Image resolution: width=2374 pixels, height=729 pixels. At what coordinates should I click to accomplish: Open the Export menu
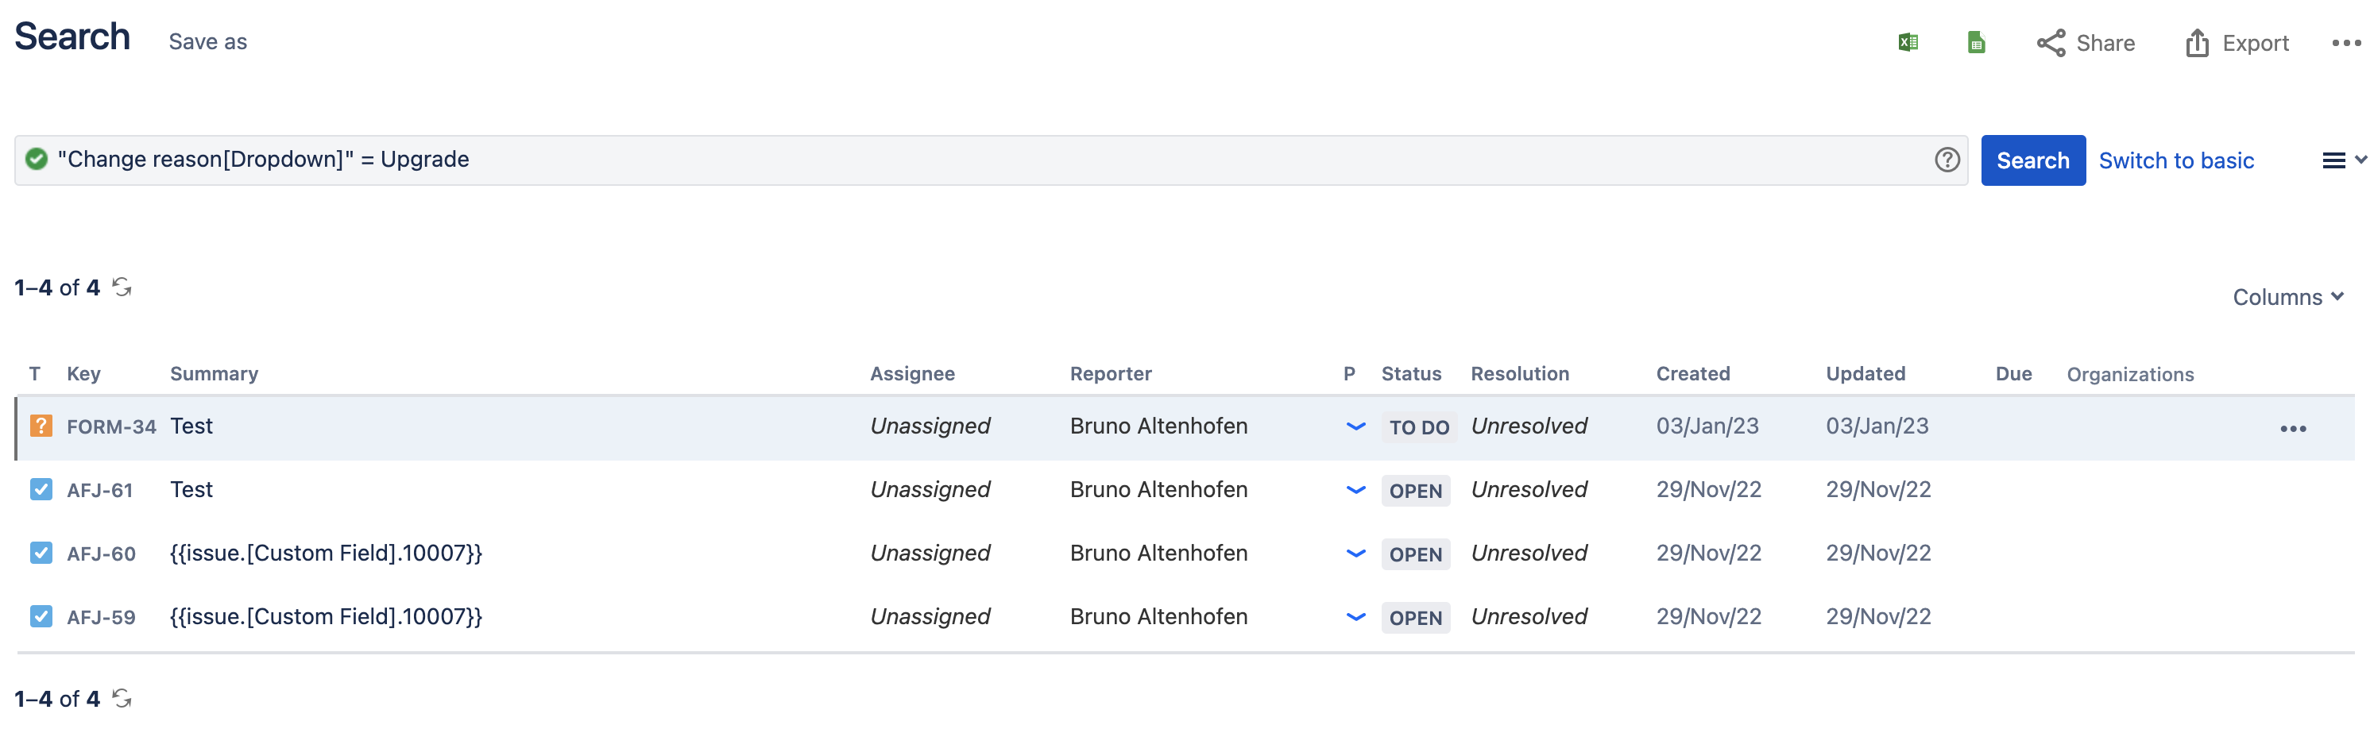coord(2237,42)
